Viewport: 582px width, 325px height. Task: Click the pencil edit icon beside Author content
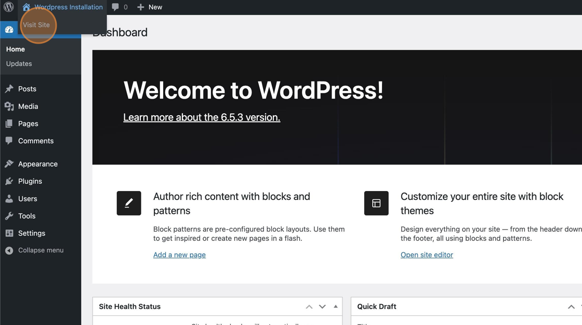pos(129,203)
